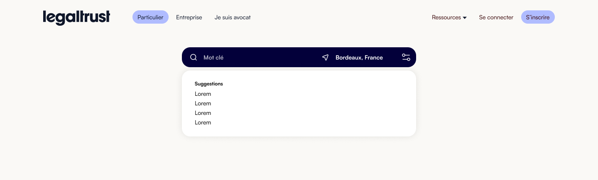The image size is (598, 180).
Task: Open the search filters sliders icon
Action: click(406, 57)
